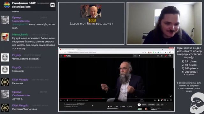Open YouTube notifications bell
The height and width of the screenshot is (114, 204).
click(165, 56)
